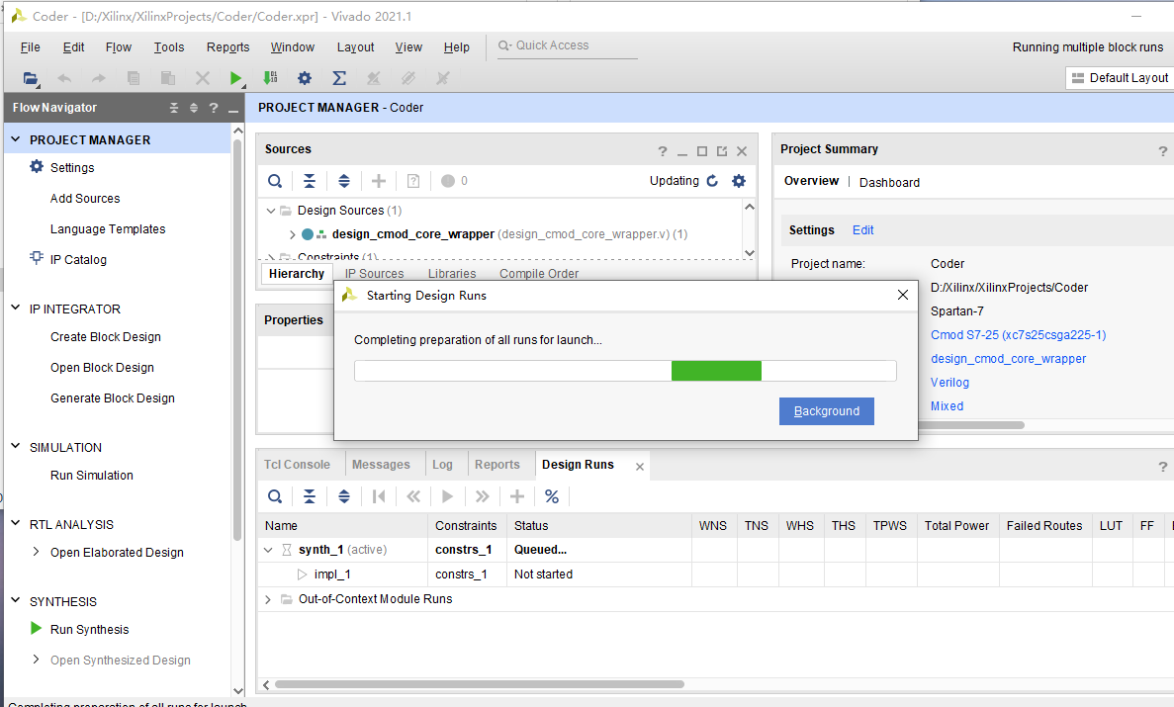
Task: Click the Paste icon in the main toolbar
Action: [168, 78]
